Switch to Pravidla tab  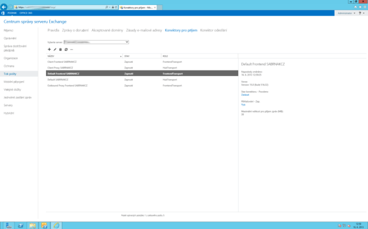tap(54, 30)
